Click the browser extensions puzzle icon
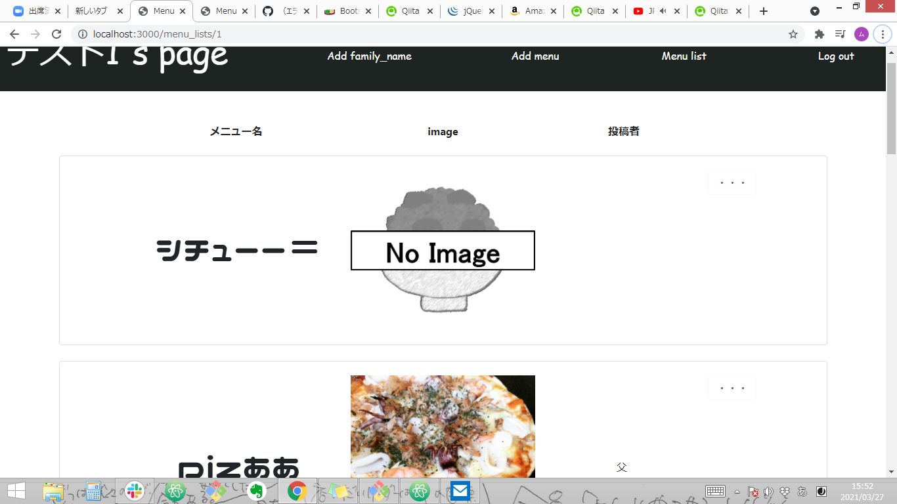The height and width of the screenshot is (504, 897). 820,33
